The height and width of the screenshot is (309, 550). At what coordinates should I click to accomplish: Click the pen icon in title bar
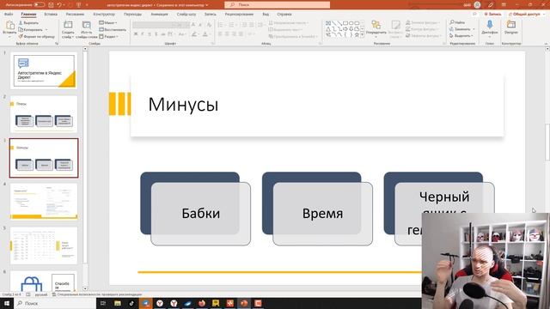coord(491,5)
